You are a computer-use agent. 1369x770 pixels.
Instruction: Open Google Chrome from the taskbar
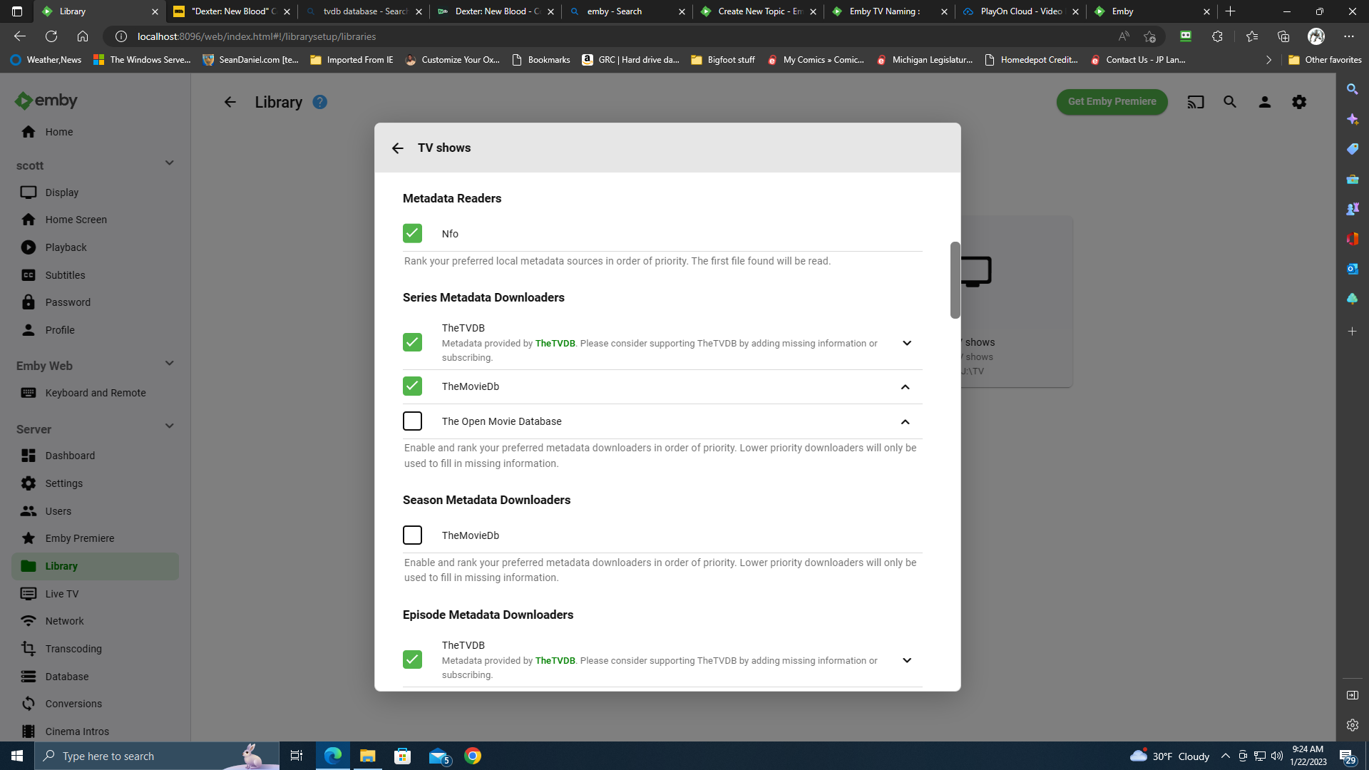click(473, 756)
